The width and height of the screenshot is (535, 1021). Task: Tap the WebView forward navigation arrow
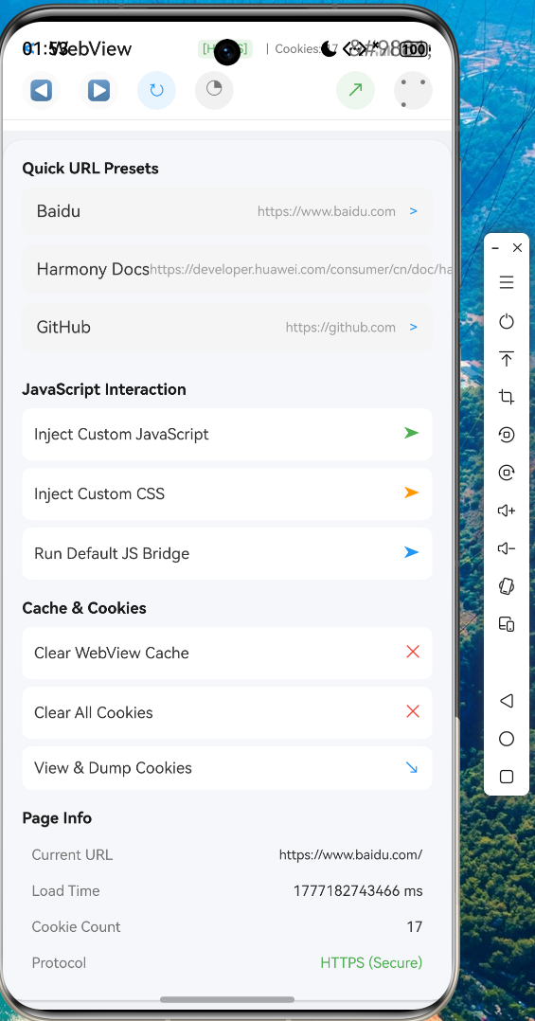point(98,90)
